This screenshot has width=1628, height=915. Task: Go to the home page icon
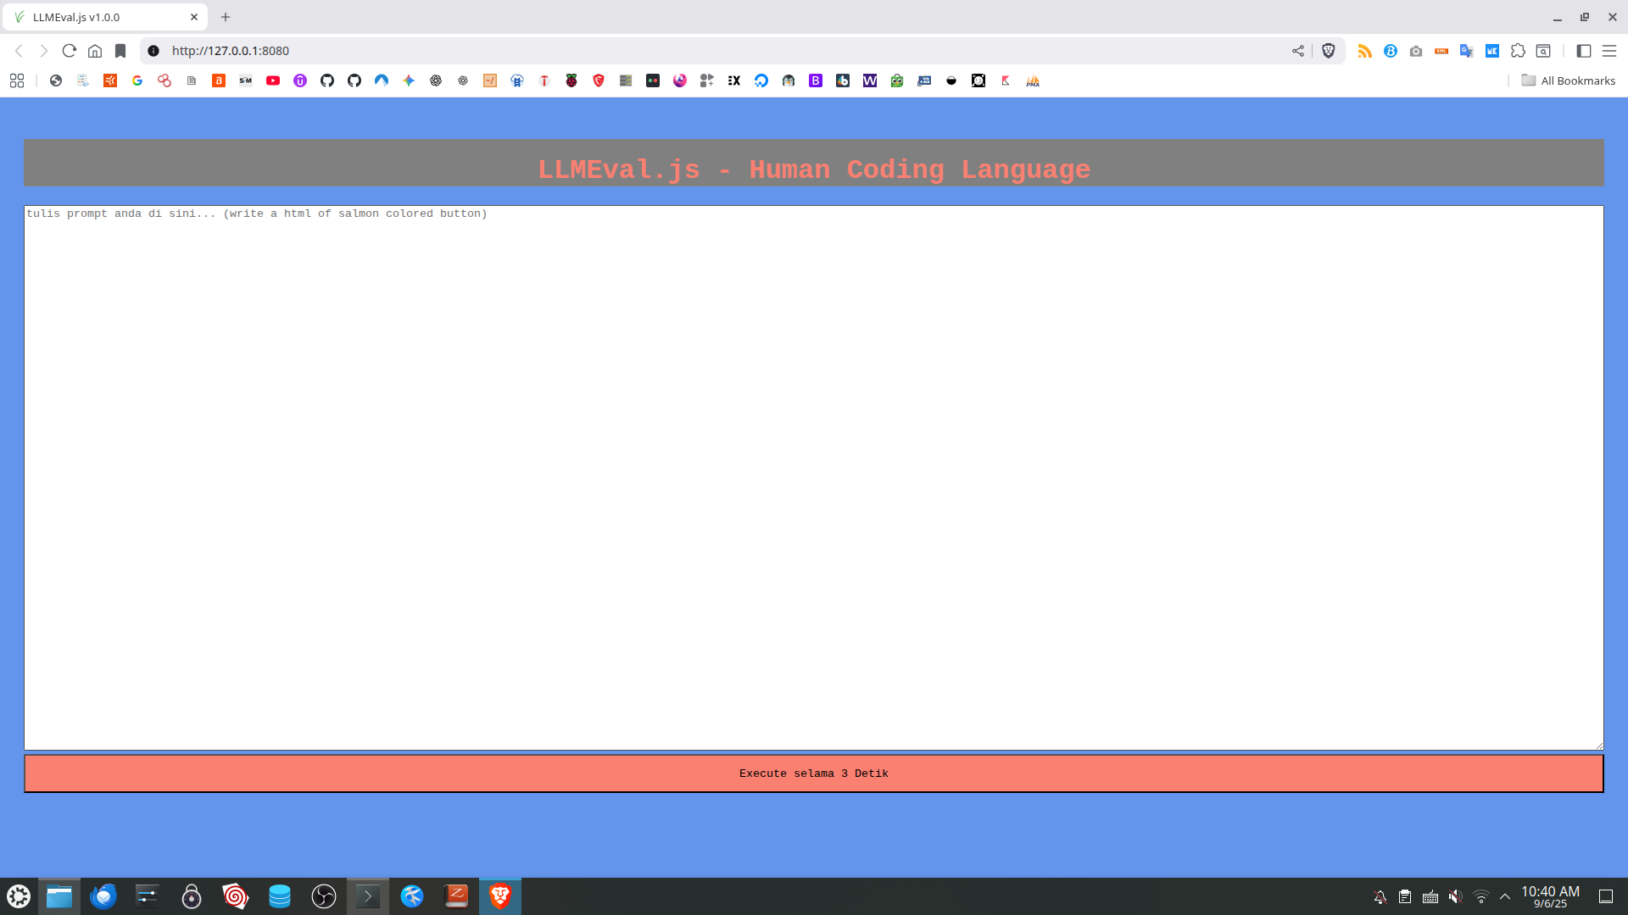pyautogui.click(x=95, y=51)
